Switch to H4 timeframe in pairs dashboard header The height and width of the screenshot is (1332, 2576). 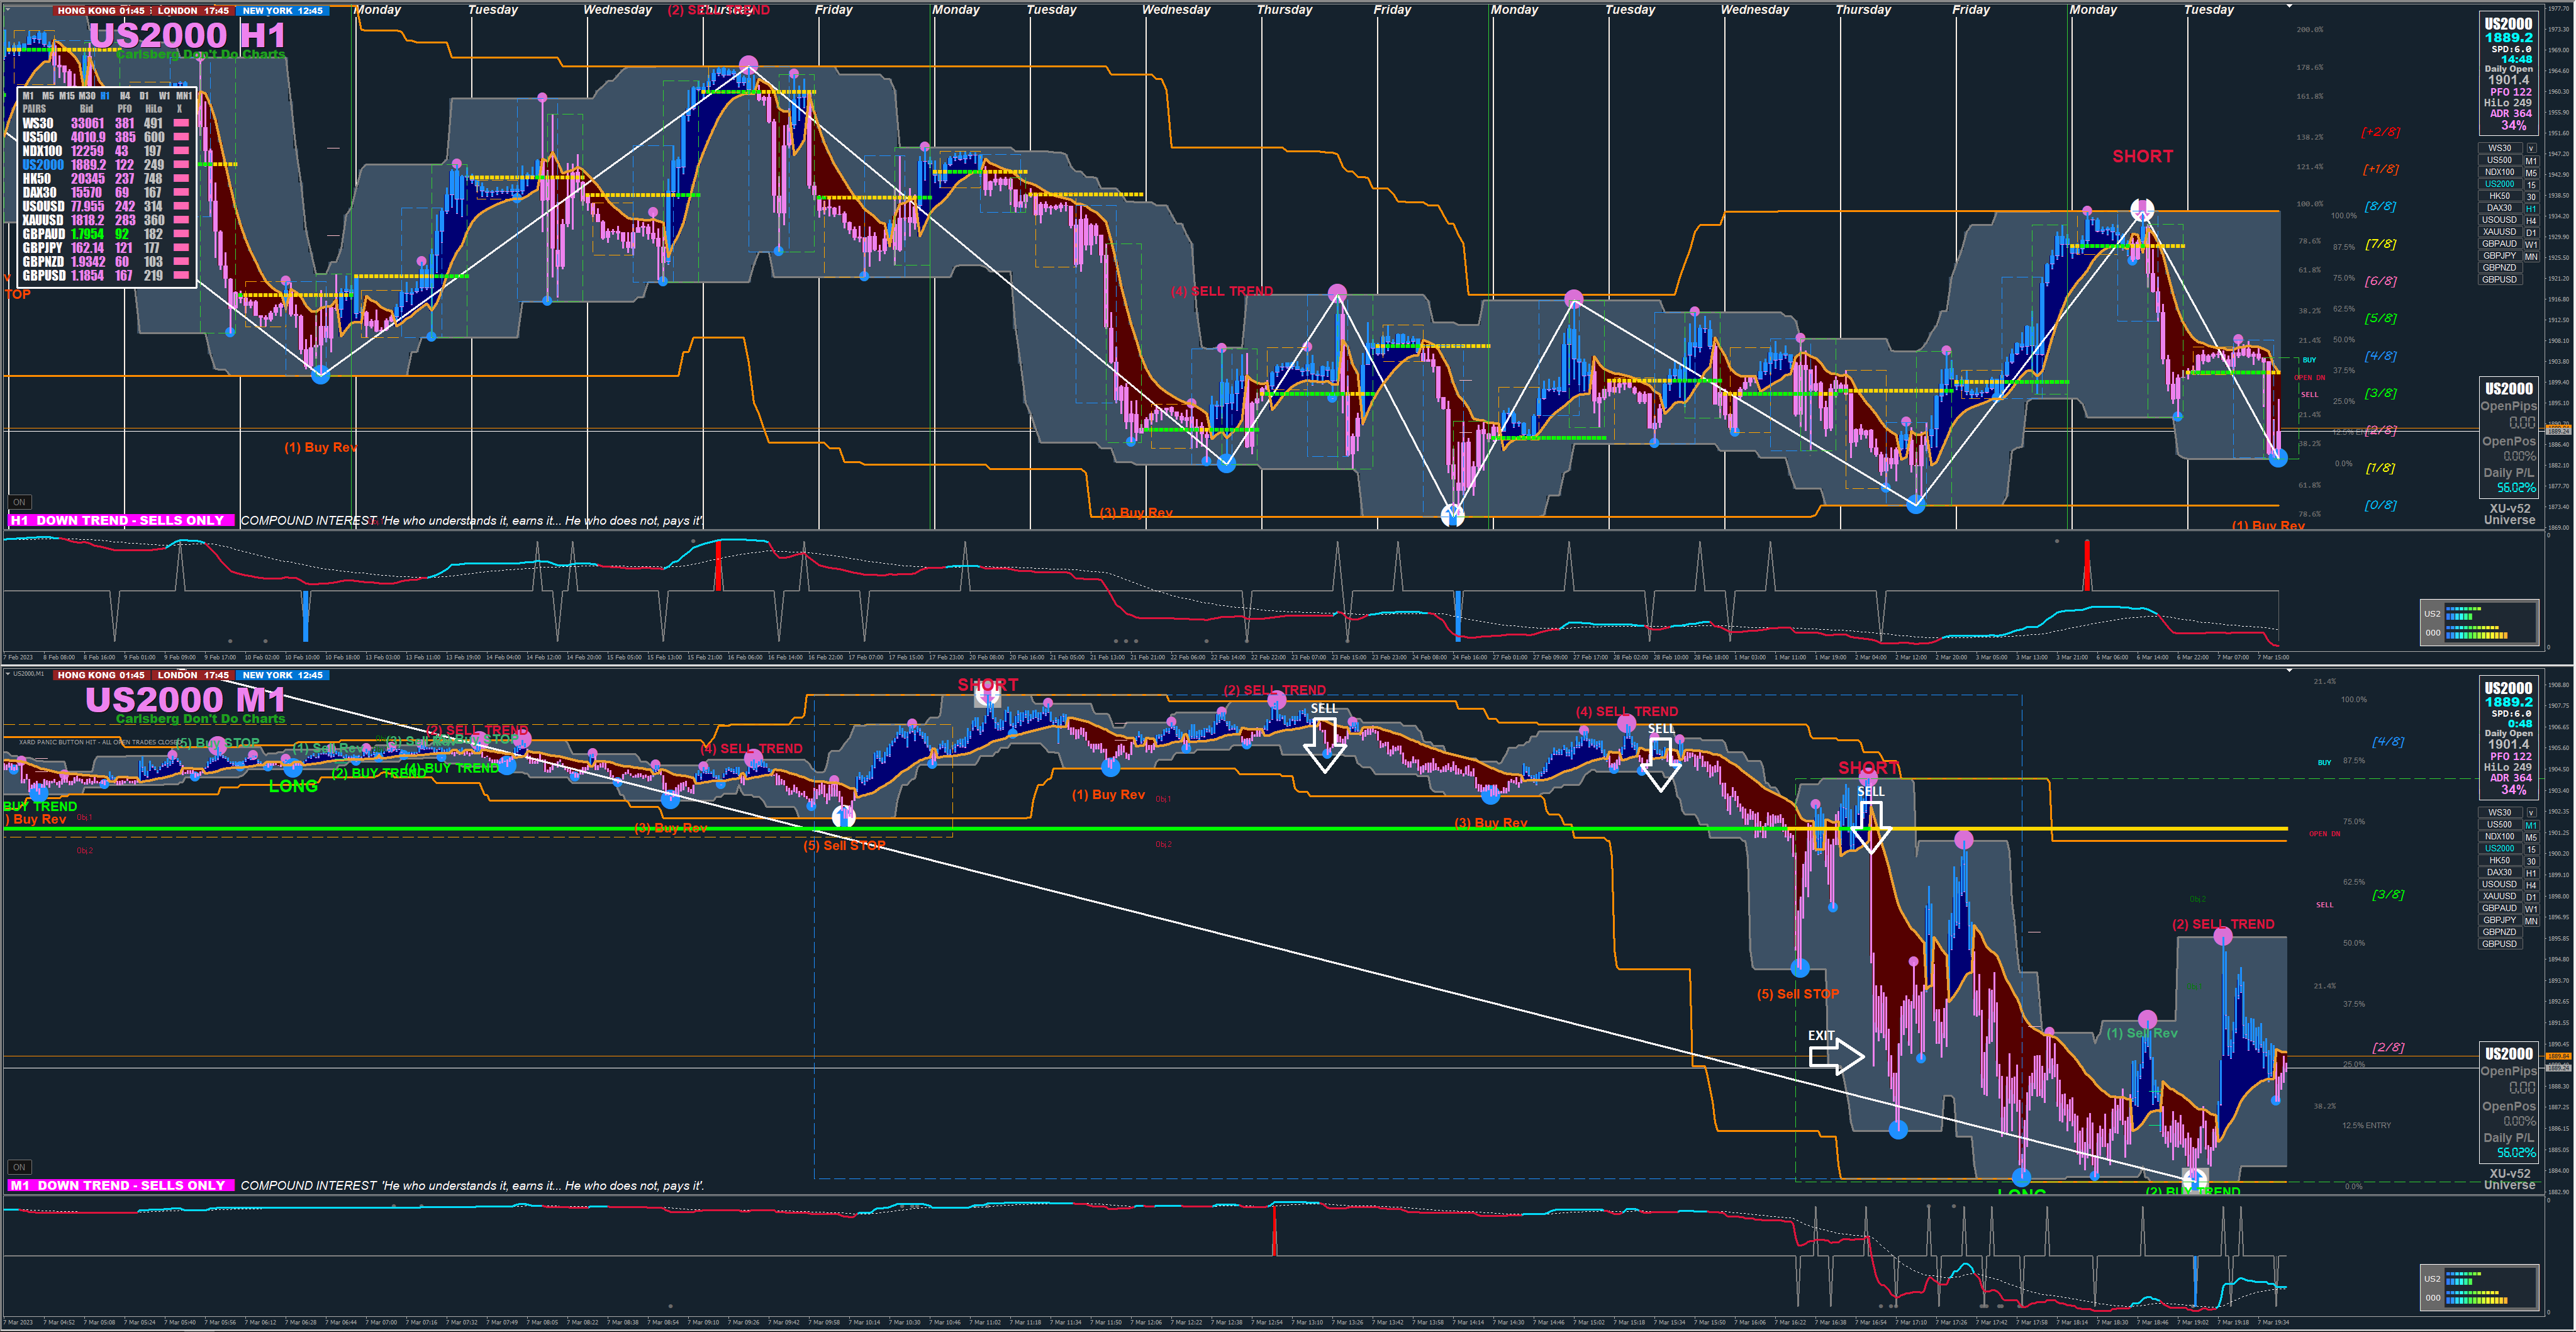[125, 96]
